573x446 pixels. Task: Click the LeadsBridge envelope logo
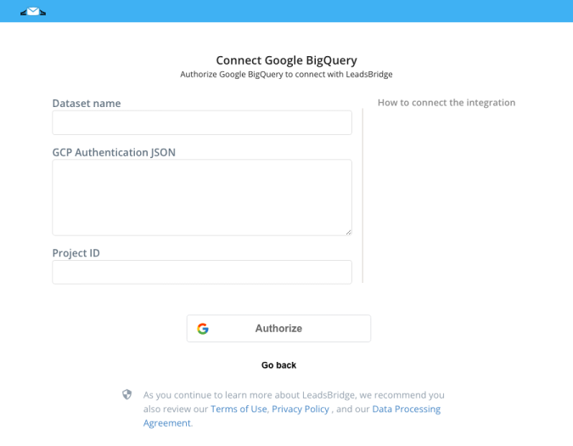[x=33, y=12]
